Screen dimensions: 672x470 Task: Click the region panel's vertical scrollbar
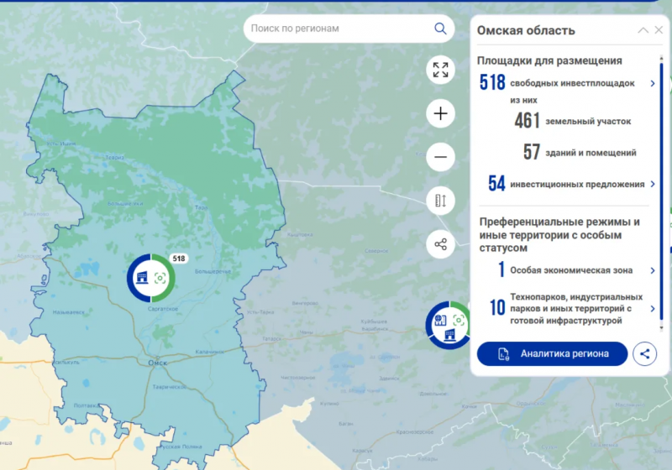(x=662, y=193)
